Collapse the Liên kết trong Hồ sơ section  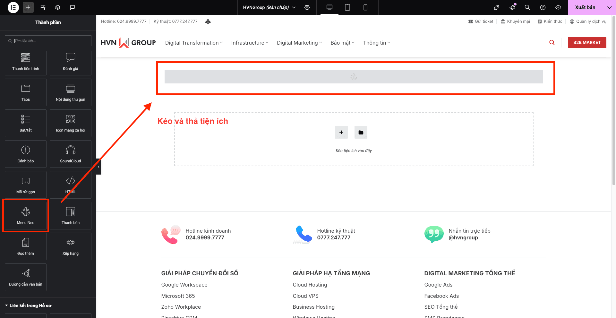pos(6,305)
